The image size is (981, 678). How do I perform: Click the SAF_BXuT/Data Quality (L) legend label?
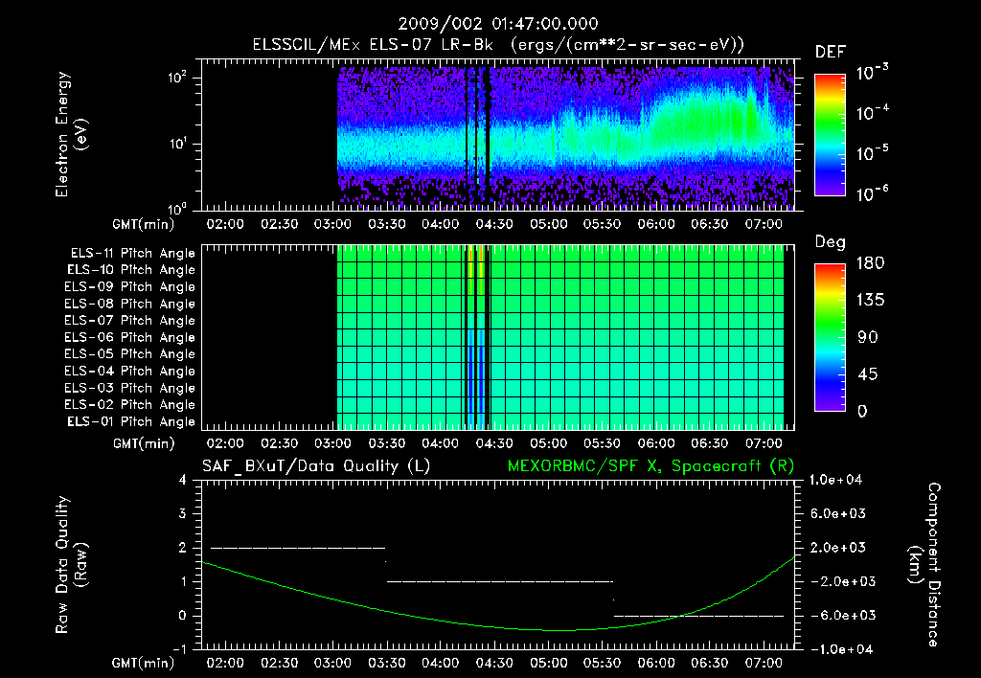pyautogui.click(x=316, y=466)
